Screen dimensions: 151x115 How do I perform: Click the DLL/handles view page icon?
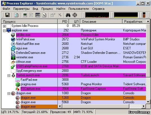point(44,15)
